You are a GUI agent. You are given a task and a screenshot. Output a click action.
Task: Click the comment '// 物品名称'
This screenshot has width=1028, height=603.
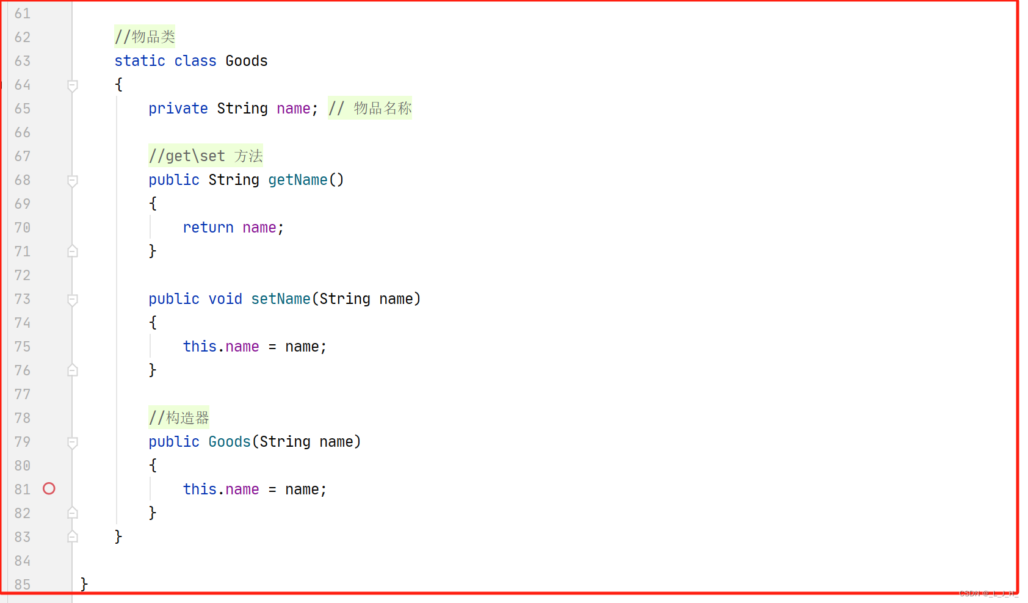(370, 108)
